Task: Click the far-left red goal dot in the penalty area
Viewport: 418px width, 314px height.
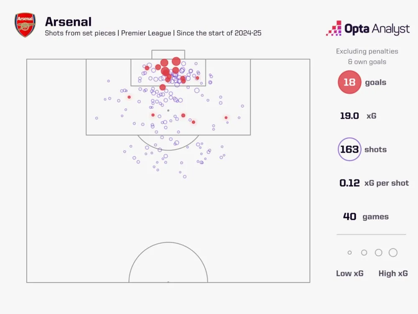Action: [129, 97]
